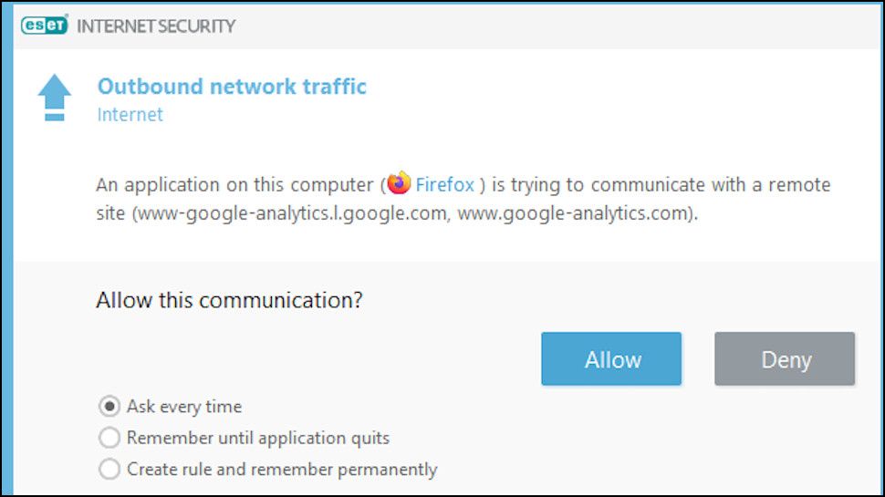The width and height of the screenshot is (885, 497).
Task: Select the Ask every time radio button
Action: [x=109, y=406]
